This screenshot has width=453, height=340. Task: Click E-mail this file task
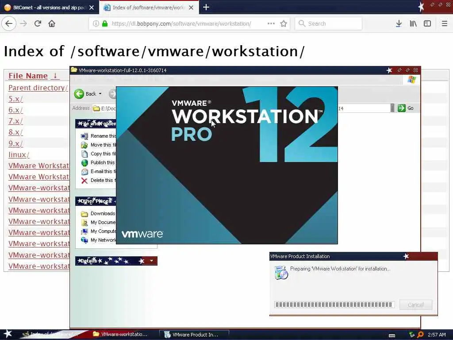[x=99, y=171]
